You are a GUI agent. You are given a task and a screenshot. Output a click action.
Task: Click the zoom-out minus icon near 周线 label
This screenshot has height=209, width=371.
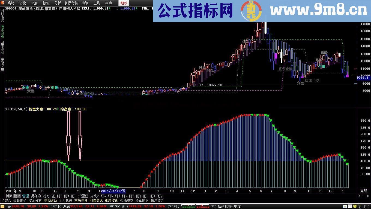[364, 196]
